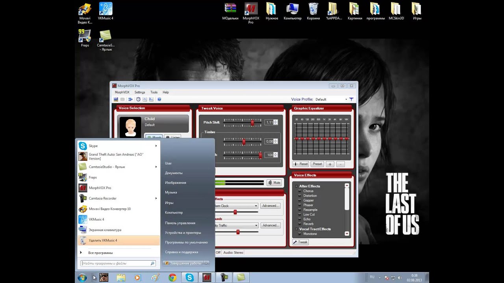Image resolution: width=504 pixels, height=283 pixels.
Task: Click the Skype icon in the taskbar
Action: pyautogui.click(x=190, y=277)
